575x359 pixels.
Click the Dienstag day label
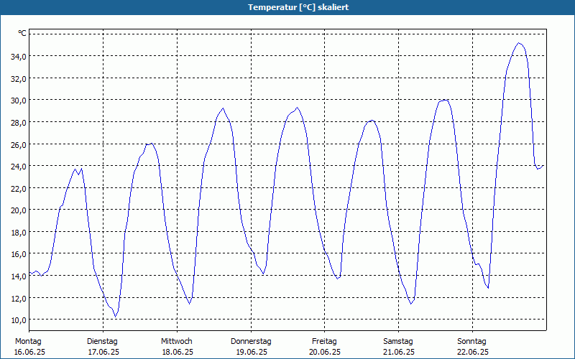click(x=102, y=342)
